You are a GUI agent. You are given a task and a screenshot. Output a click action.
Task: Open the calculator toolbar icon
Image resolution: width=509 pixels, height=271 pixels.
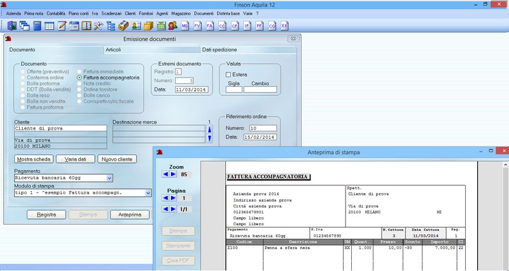click(37, 26)
